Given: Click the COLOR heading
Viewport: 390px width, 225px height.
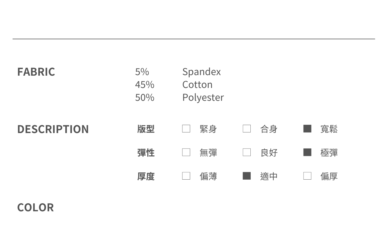Looking at the screenshot, I should click(x=35, y=208).
